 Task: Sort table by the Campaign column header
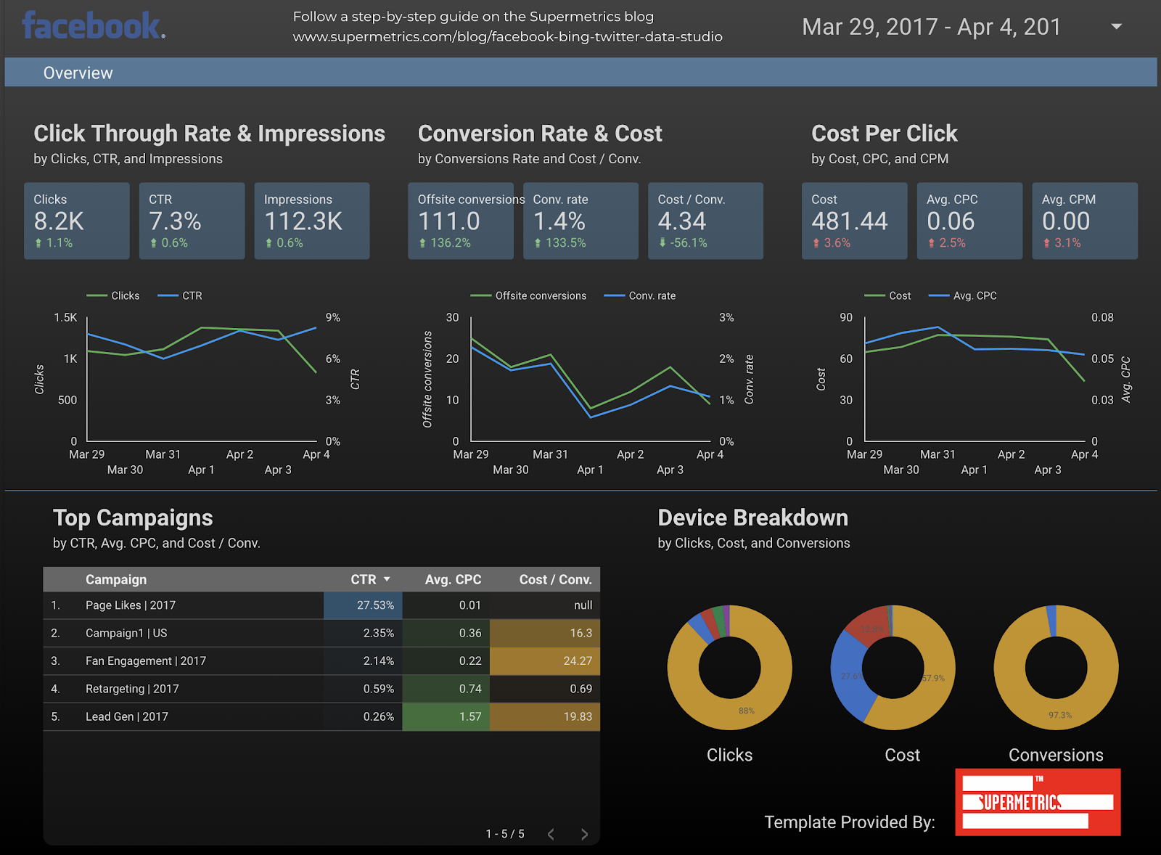(x=116, y=579)
